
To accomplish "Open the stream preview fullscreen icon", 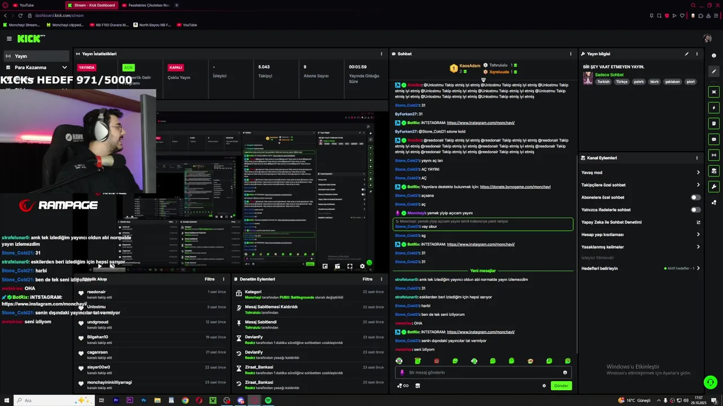I will click(350, 266).
